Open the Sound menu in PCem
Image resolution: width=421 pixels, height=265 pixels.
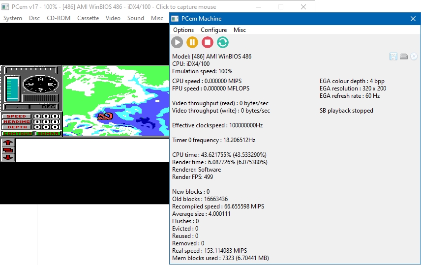[136, 18]
